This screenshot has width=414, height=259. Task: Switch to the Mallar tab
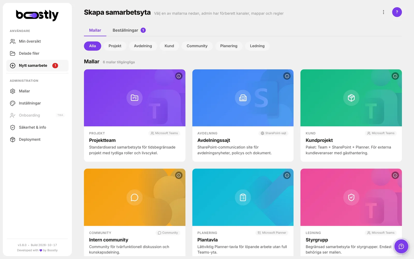point(95,30)
